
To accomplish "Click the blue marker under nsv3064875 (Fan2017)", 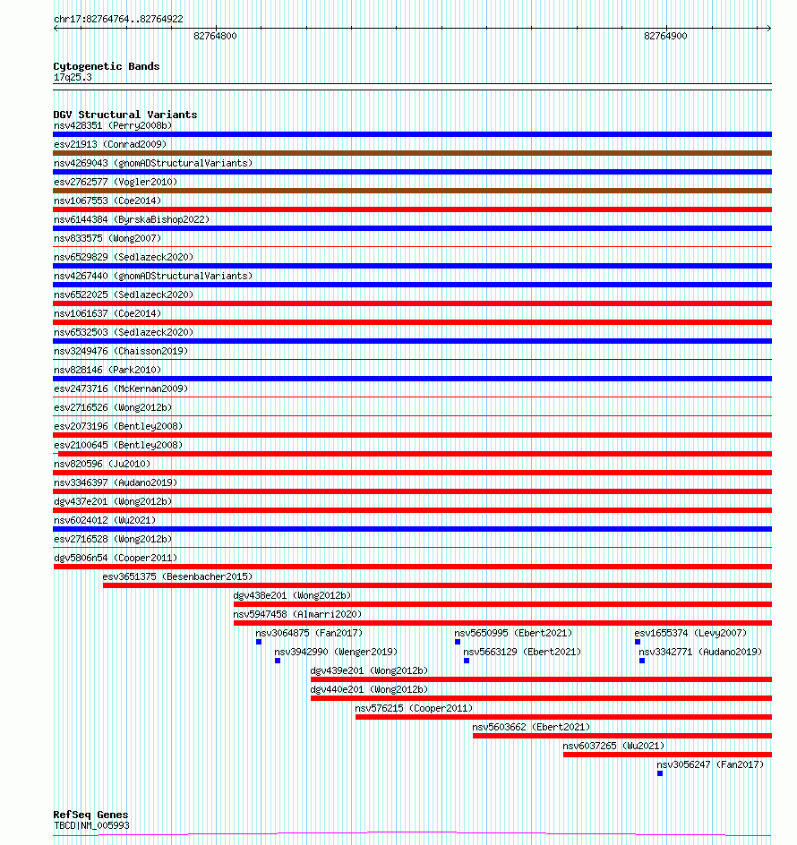I will (x=259, y=642).
